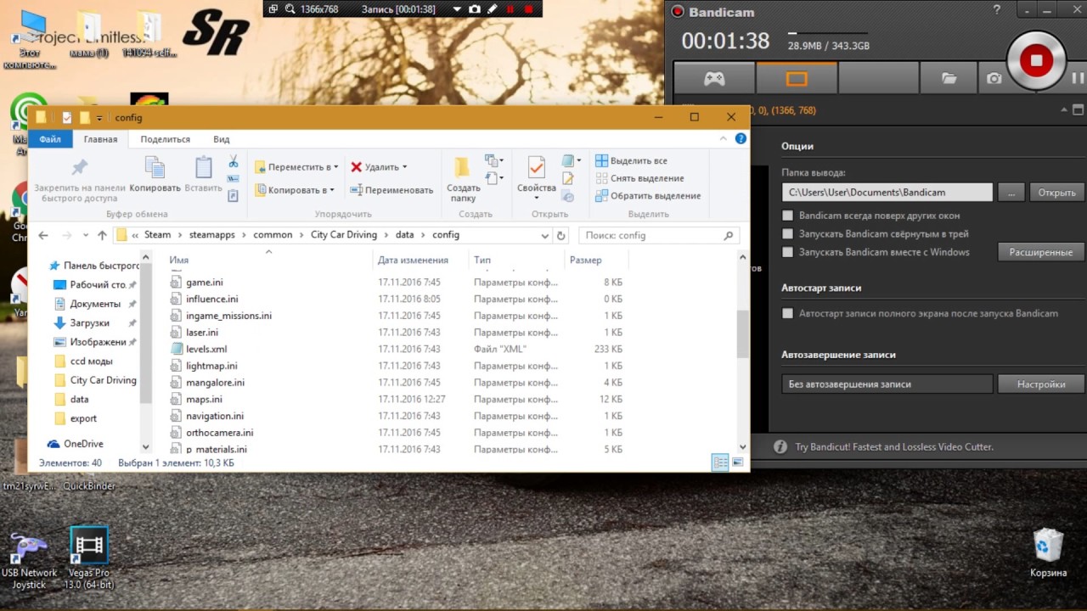Toggle "Автостарт записи полного экрана" checkbox
This screenshot has width=1087, height=611.
pos(787,313)
